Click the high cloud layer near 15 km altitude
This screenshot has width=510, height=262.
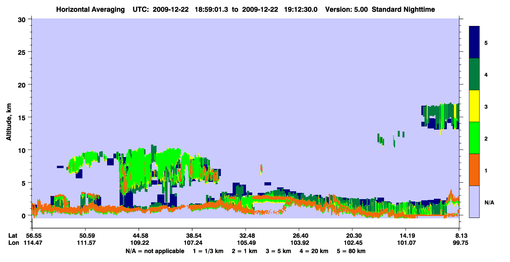tap(440, 117)
